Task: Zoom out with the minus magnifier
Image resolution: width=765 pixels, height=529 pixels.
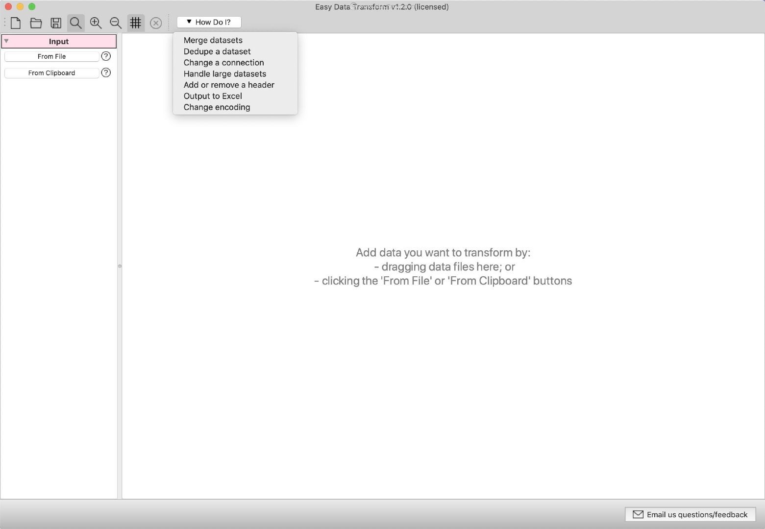Action: pos(116,23)
